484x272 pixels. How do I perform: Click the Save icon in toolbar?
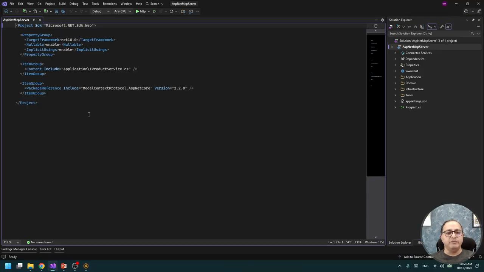pos(56,11)
